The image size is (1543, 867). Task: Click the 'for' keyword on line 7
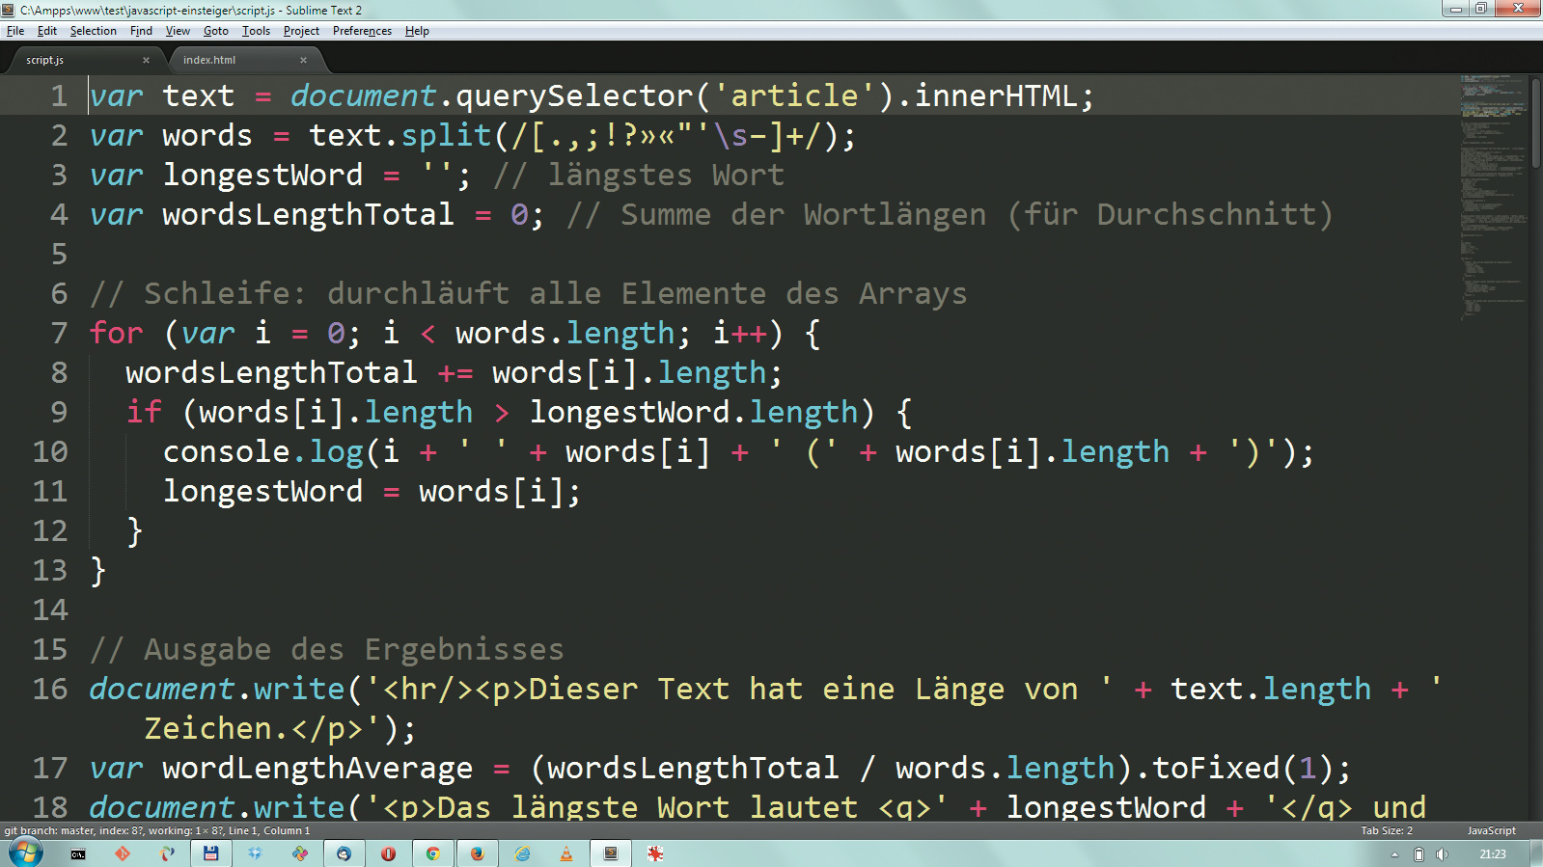tap(116, 333)
